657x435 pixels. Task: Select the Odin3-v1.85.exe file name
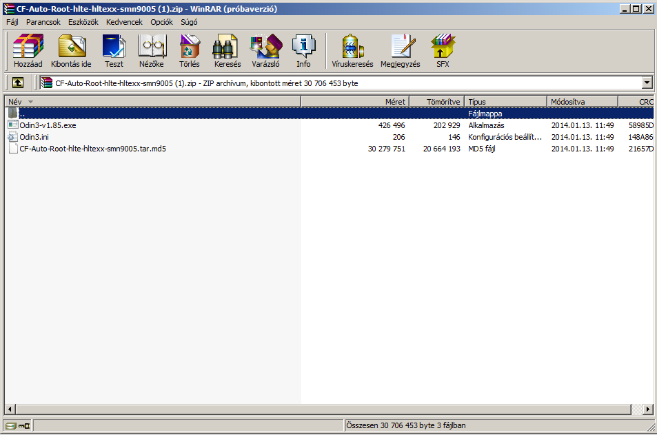48,125
